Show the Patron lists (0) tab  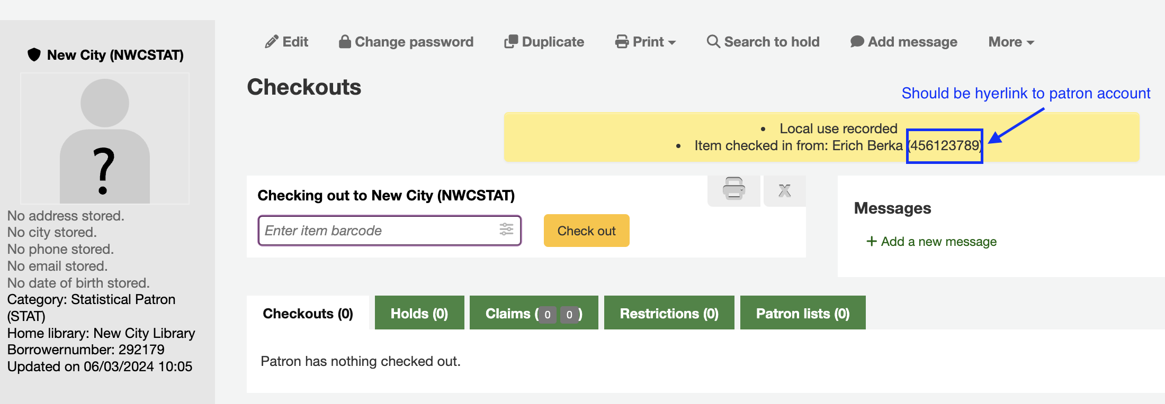pyautogui.click(x=803, y=313)
